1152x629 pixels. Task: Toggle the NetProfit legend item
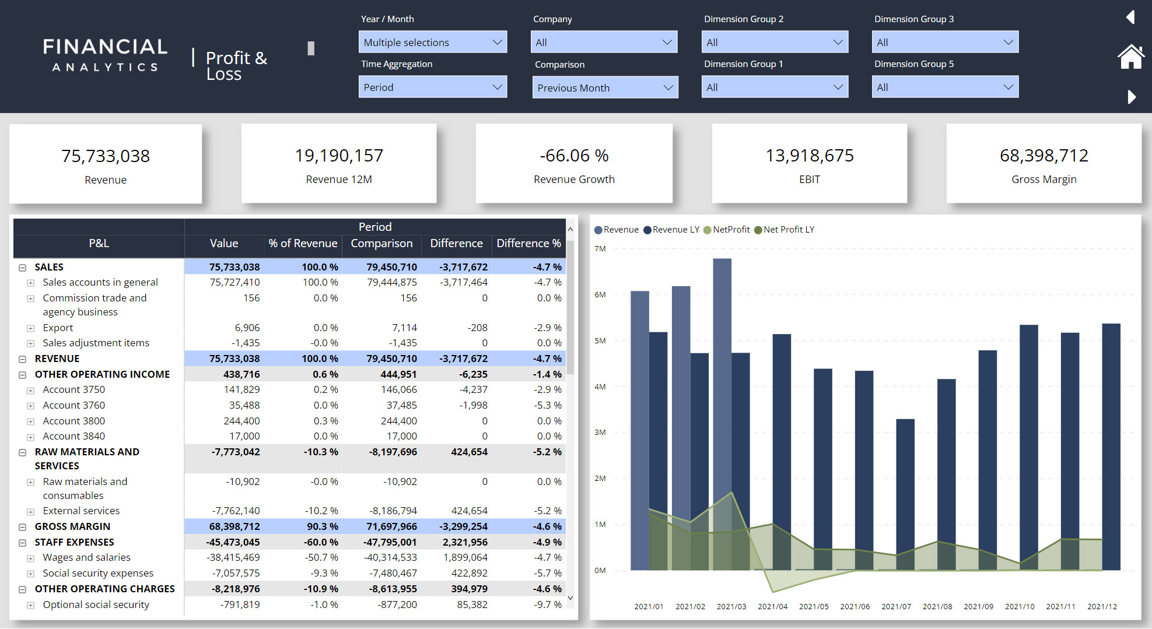point(726,230)
